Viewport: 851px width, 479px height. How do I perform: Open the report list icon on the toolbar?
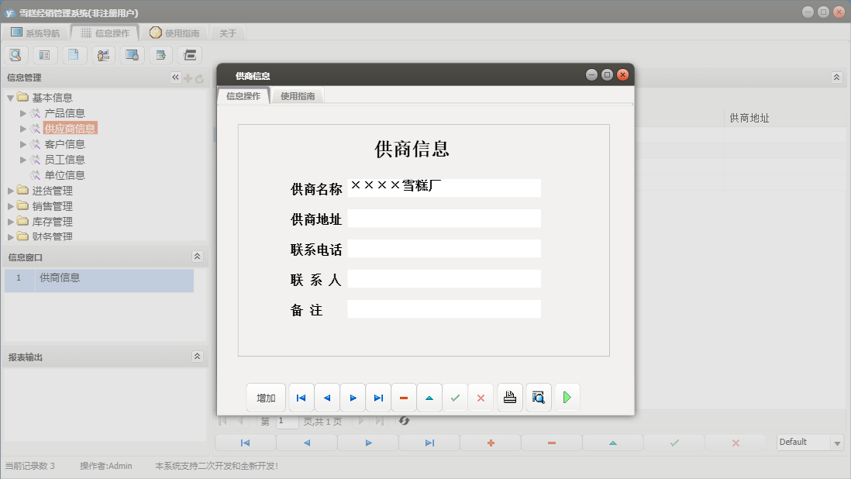[x=44, y=54]
